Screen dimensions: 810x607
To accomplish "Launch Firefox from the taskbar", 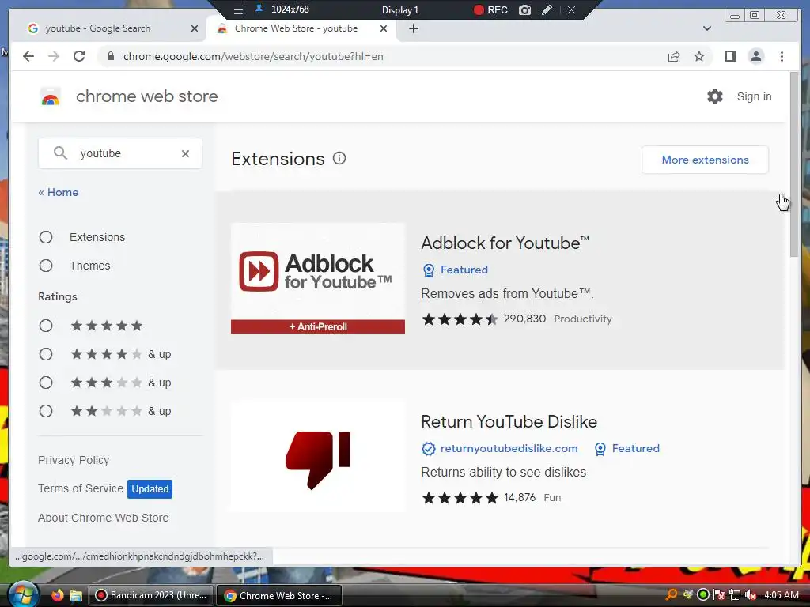I will 57,595.
